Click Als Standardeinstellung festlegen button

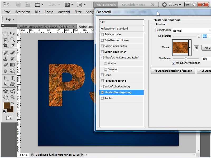tap(173, 71)
